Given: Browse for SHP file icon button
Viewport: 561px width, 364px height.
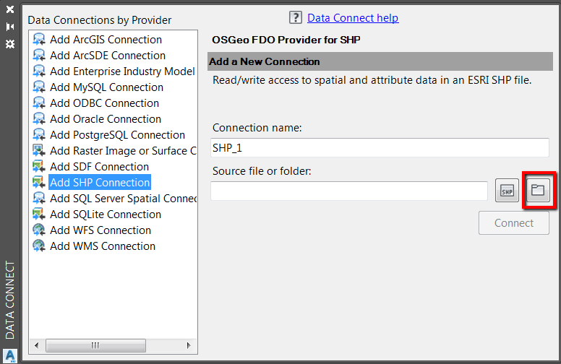Looking at the screenshot, I should point(508,191).
